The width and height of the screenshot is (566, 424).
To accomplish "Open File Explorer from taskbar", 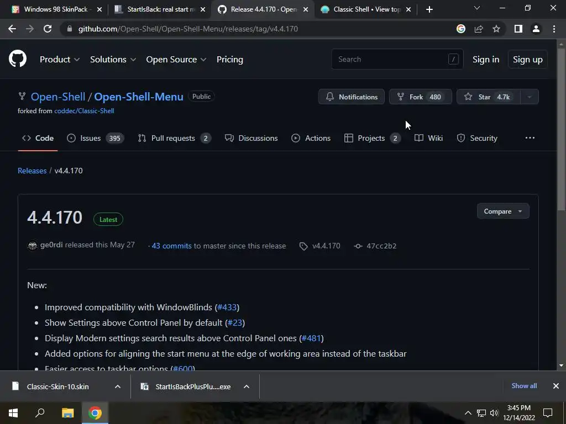I will pyautogui.click(x=67, y=413).
